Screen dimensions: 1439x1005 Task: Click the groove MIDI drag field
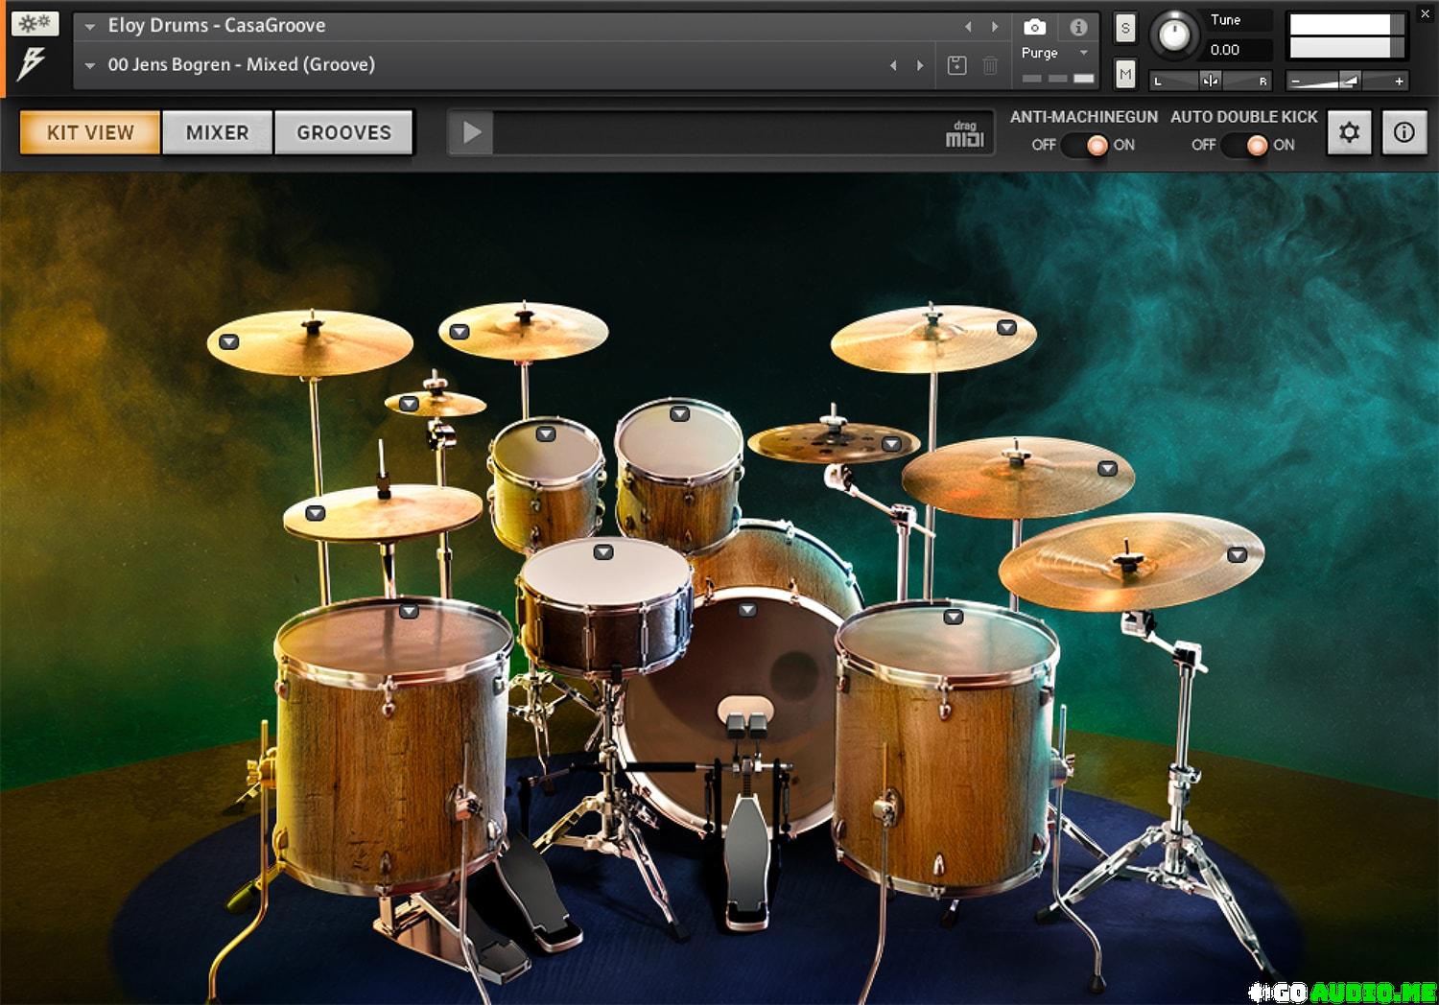pos(719,132)
